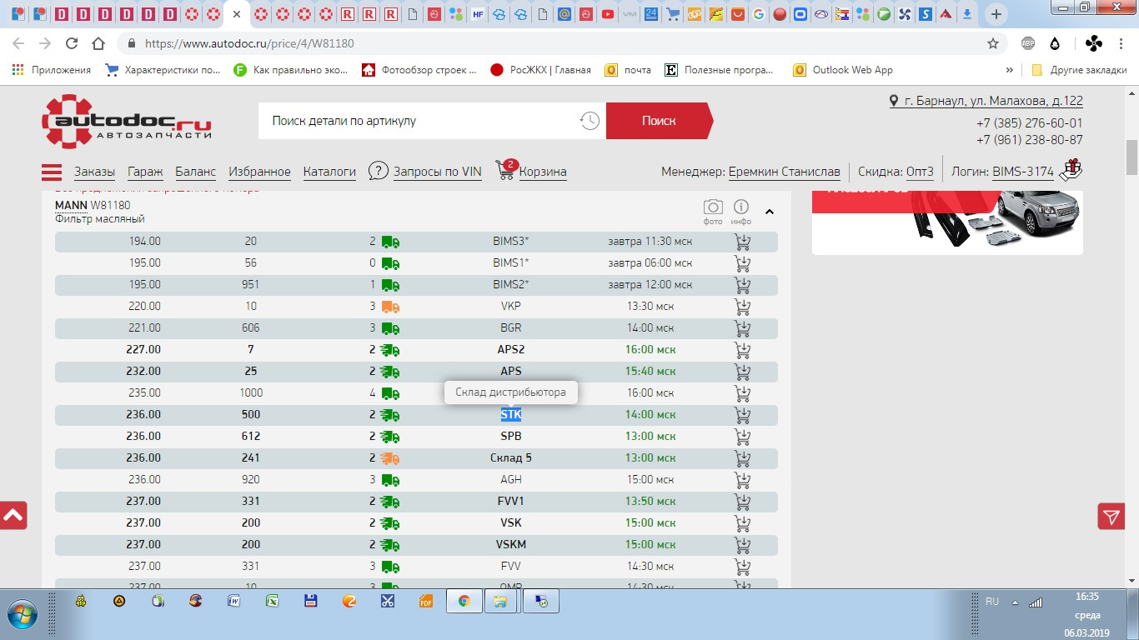The height and width of the screenshot is (640, 1139).
Task: Click the Land Rover accessories banner
Action: coord(947,221)
